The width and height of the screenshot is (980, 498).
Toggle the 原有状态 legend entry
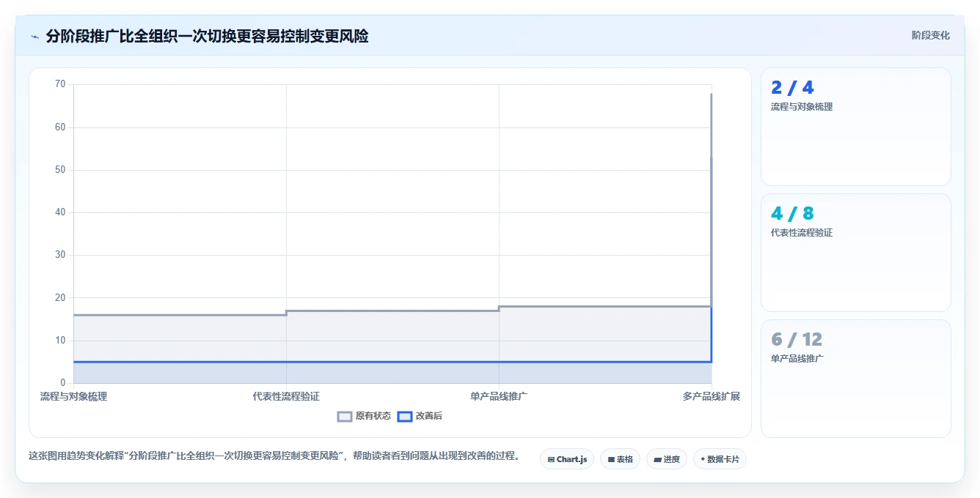click(364, 416)
